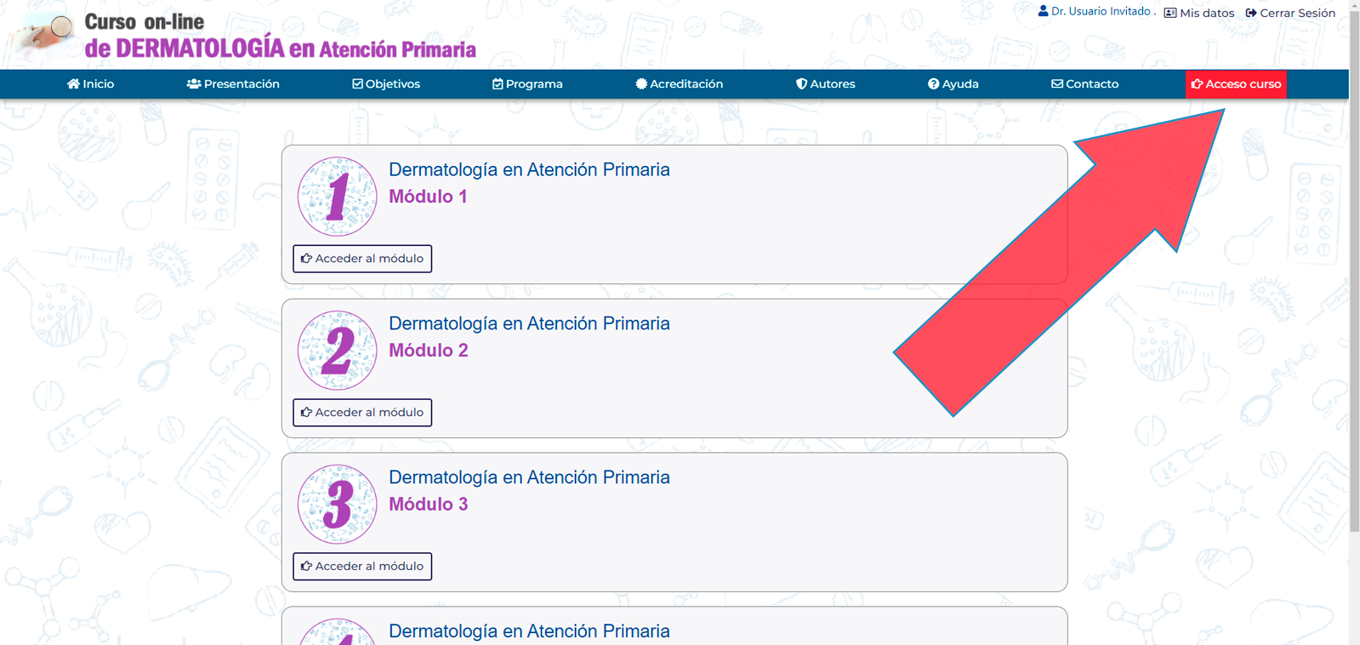Click the certificate badge icon beside Acreditación
The width and height of the screenshot is (1360, 645).
point(641,84)
